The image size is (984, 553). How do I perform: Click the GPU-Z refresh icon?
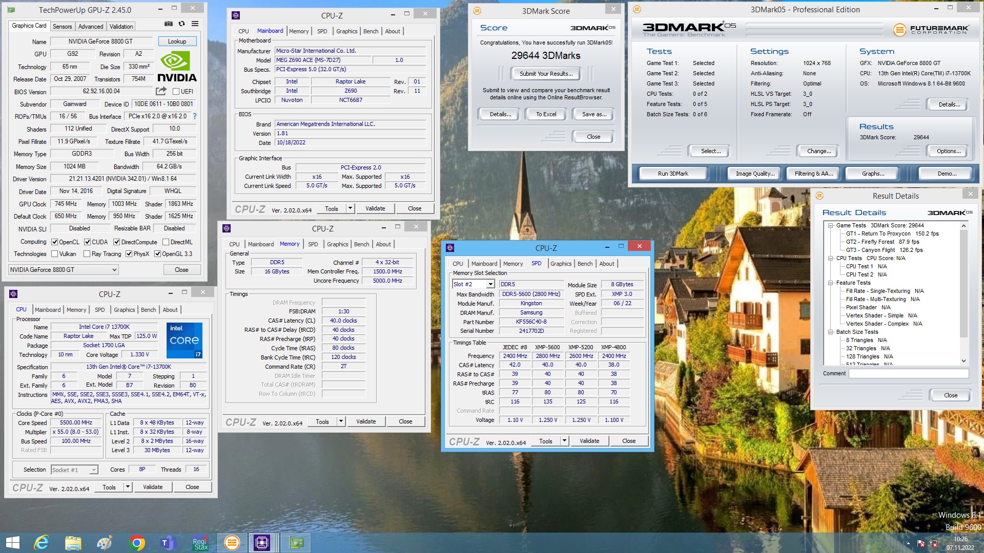click(x=181, y=24)
